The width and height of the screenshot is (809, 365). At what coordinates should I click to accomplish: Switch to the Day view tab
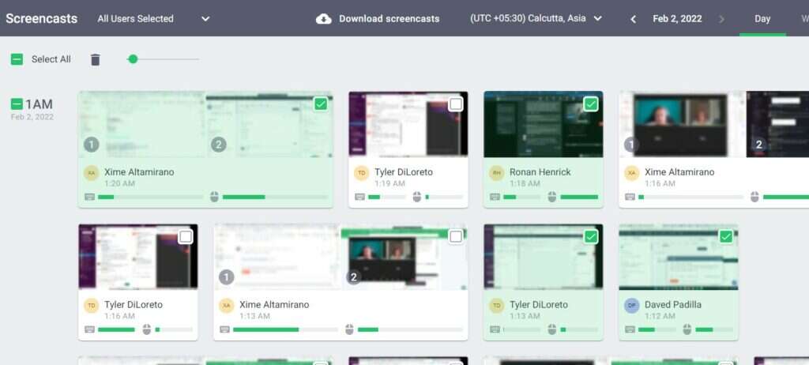[x=762, y=19]
